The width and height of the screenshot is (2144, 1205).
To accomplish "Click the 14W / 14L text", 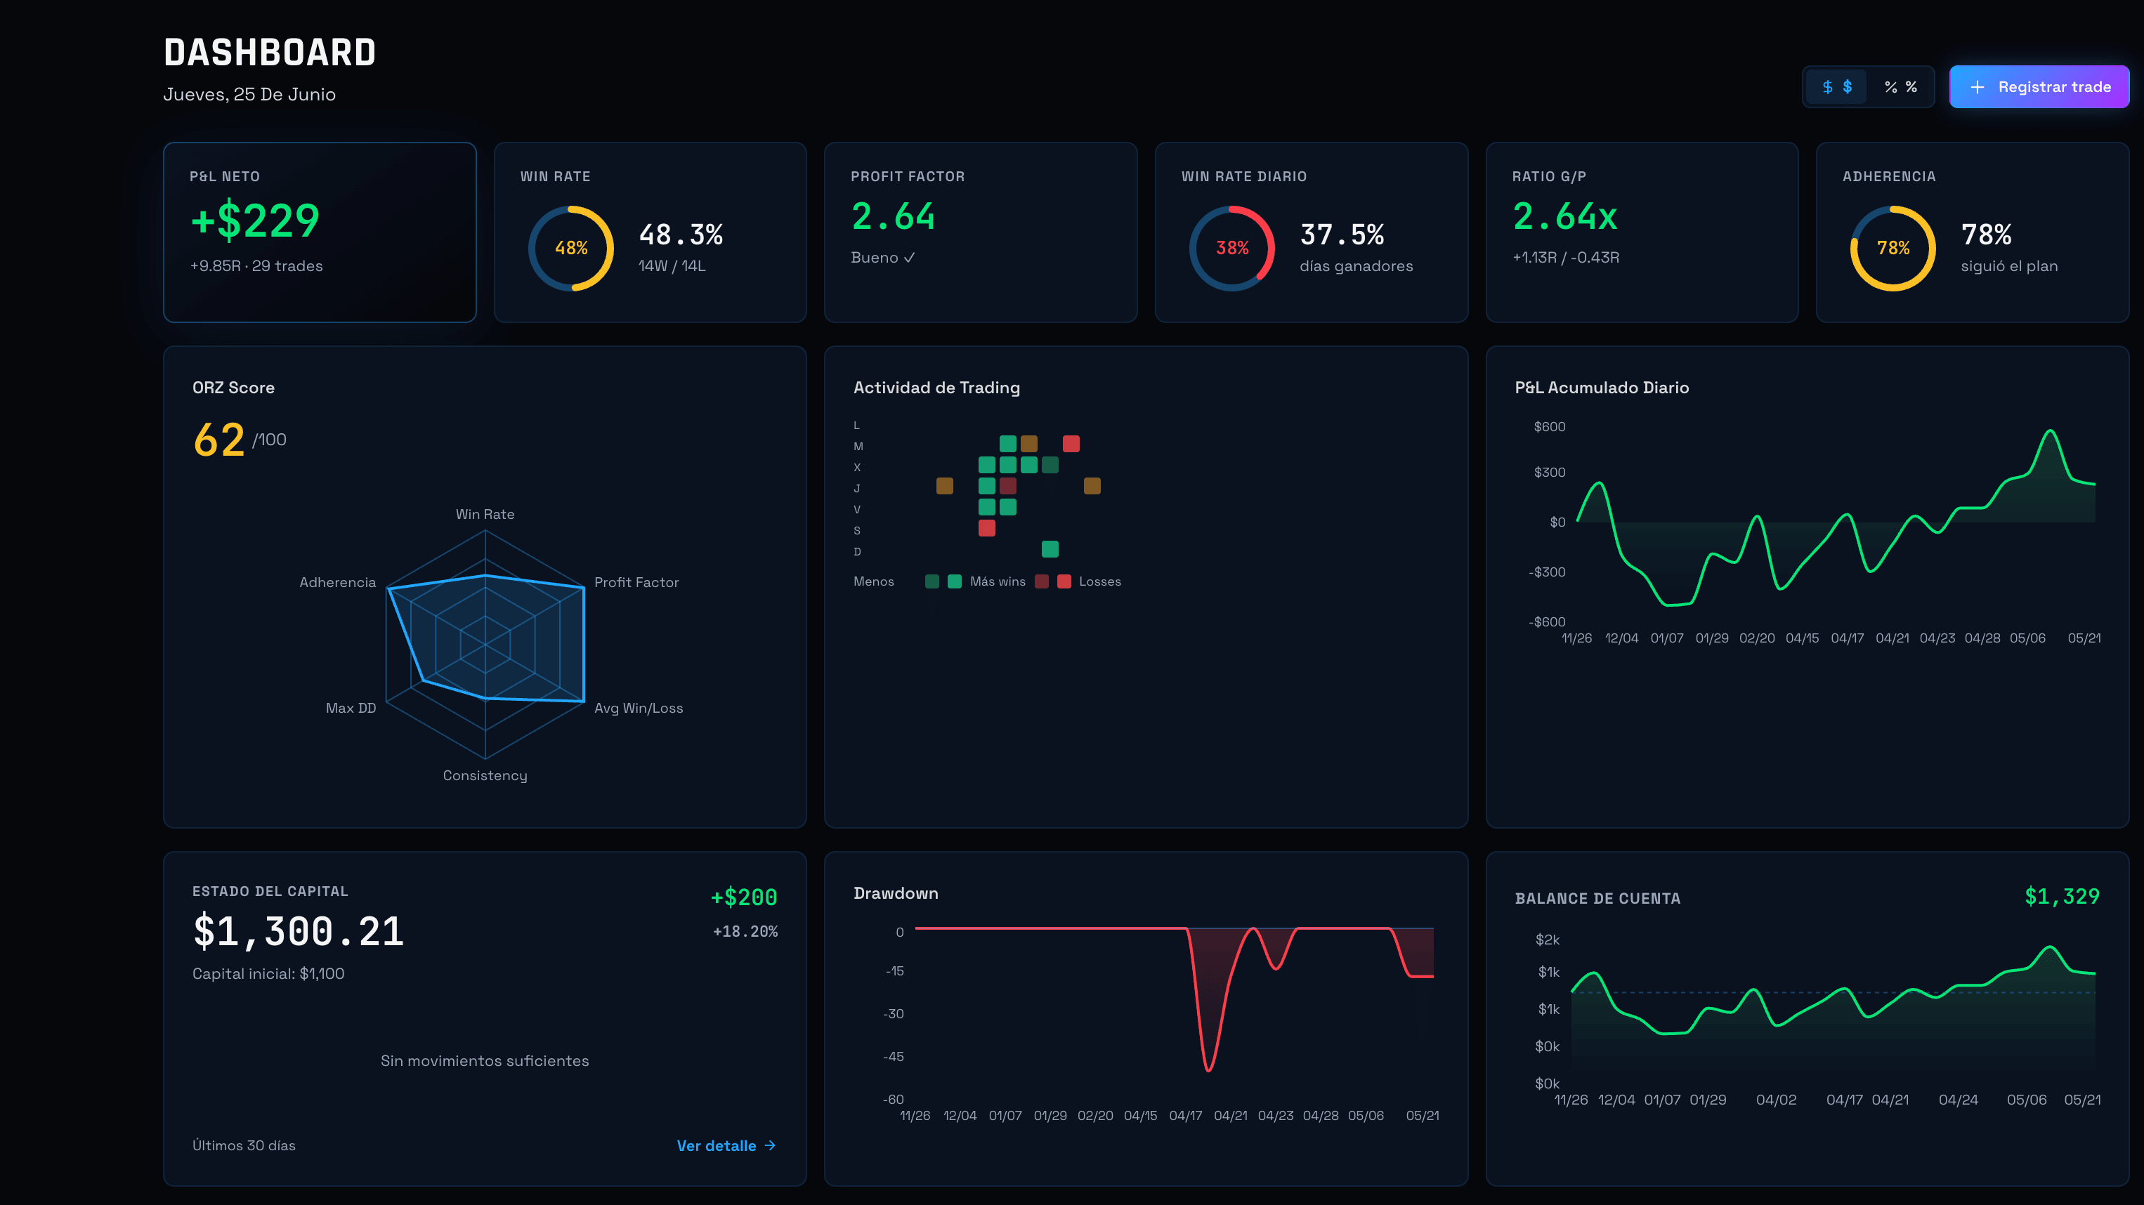I will click(x=672, y=266).
